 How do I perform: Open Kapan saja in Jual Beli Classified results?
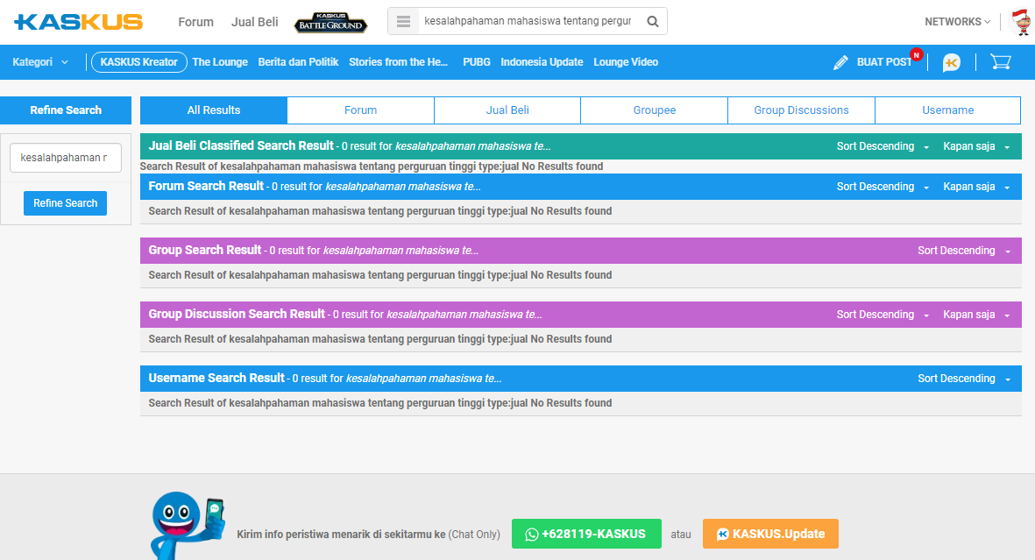(x=976, y=146)
